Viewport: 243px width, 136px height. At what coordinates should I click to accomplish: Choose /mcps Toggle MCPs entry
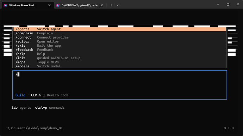pyautogui.click(x=120, y=62)
